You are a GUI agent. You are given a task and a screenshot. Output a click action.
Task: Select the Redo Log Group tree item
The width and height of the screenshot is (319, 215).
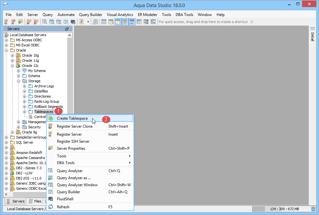tap(47, 101)
